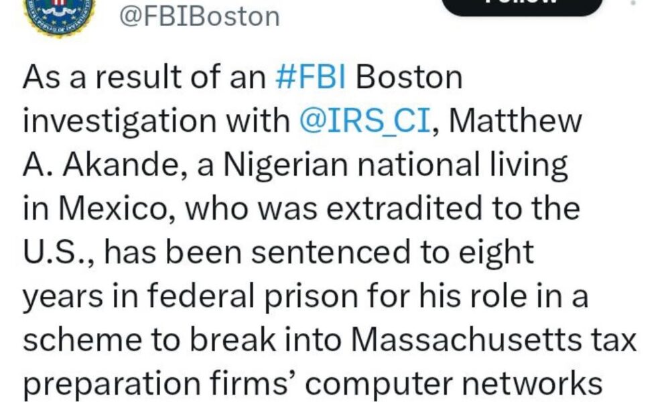This screenshot has height=402, width=670.
Task: Open the @FBIBoston profile handle
Action: (199, 15)
